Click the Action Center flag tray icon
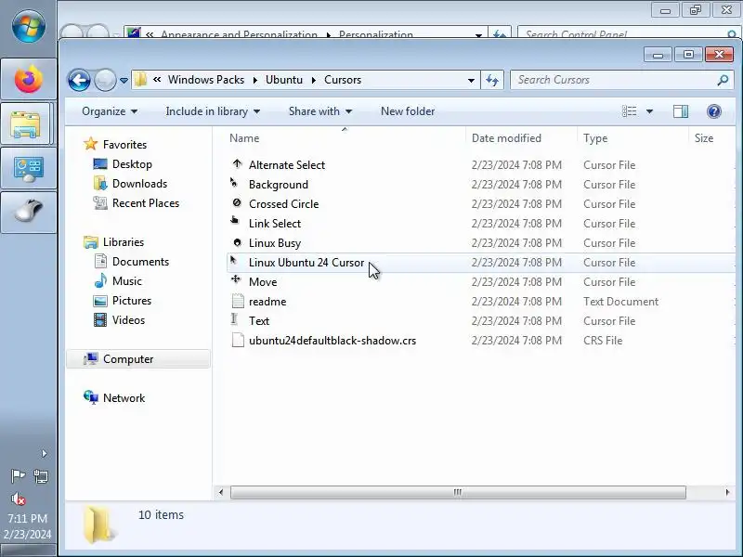 18,475
